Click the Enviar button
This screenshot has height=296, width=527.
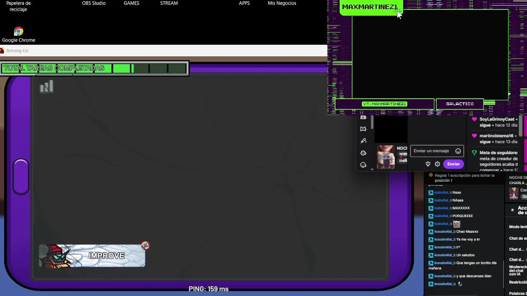(453, 164)
